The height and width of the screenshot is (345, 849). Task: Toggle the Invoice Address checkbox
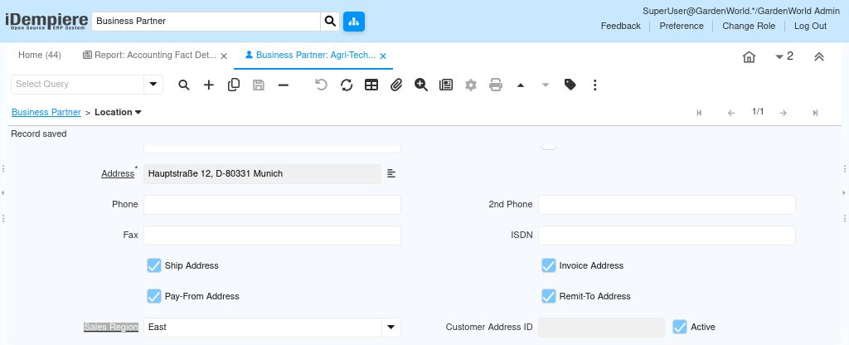pyautogui.click(x=548, y=265)
